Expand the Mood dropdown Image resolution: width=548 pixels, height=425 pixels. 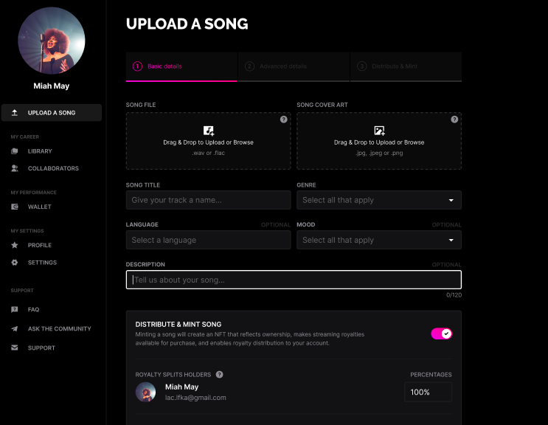pyautogui.click(x=379, y=240)
